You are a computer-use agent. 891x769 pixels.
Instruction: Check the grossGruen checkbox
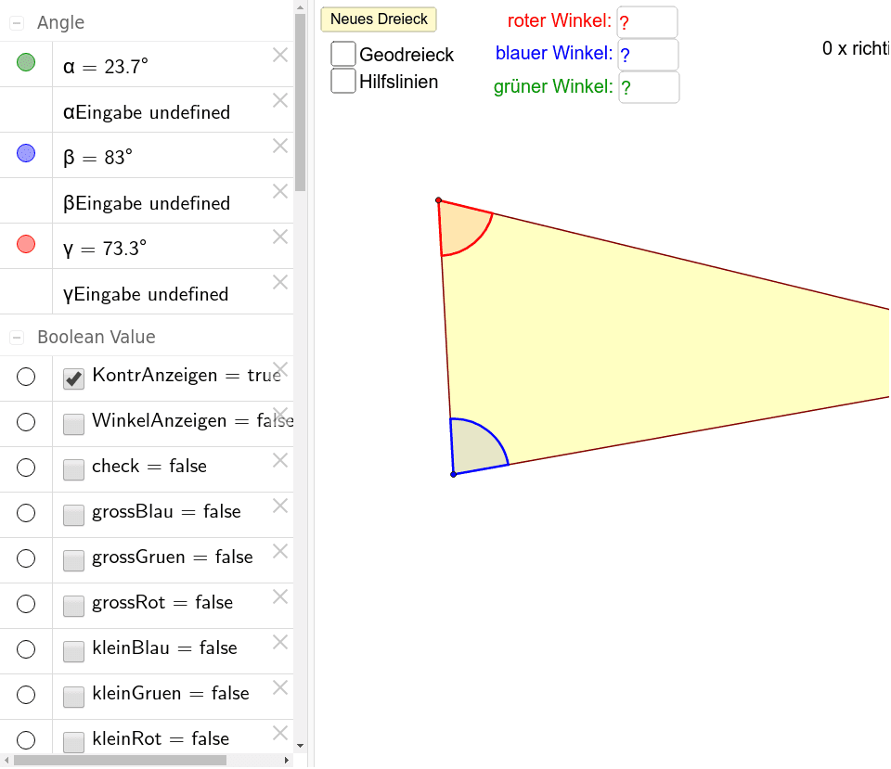tap(74, 560)
